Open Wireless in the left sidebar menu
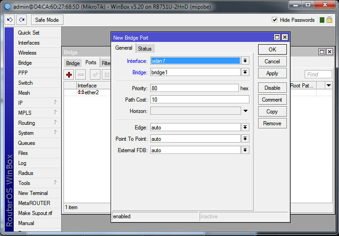 tap(27, 53)
